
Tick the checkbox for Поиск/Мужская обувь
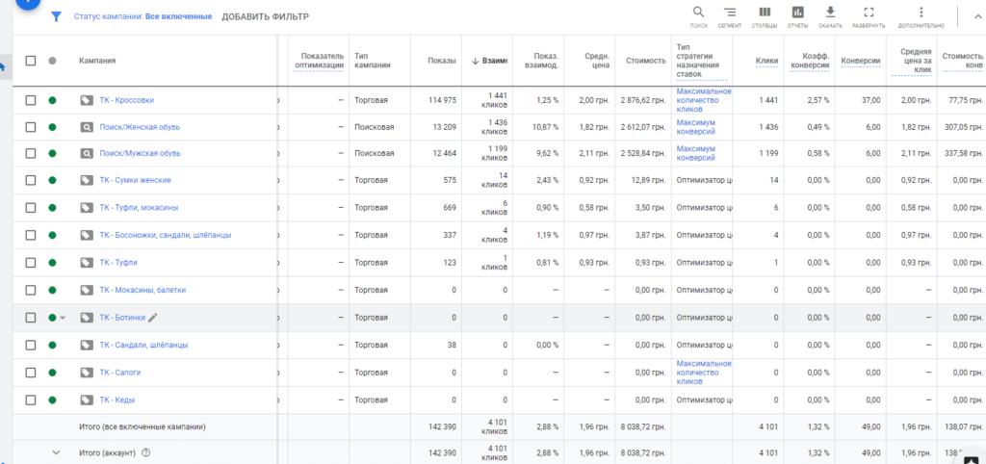(30, 153)
